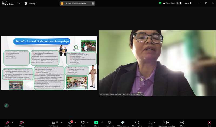Click the green Share screen button
Viewport: 216px width, 127px height.
(x=96, y=122)
